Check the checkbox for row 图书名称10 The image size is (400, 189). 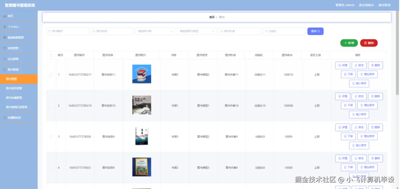pyautogui.click(x=51, y=106)
